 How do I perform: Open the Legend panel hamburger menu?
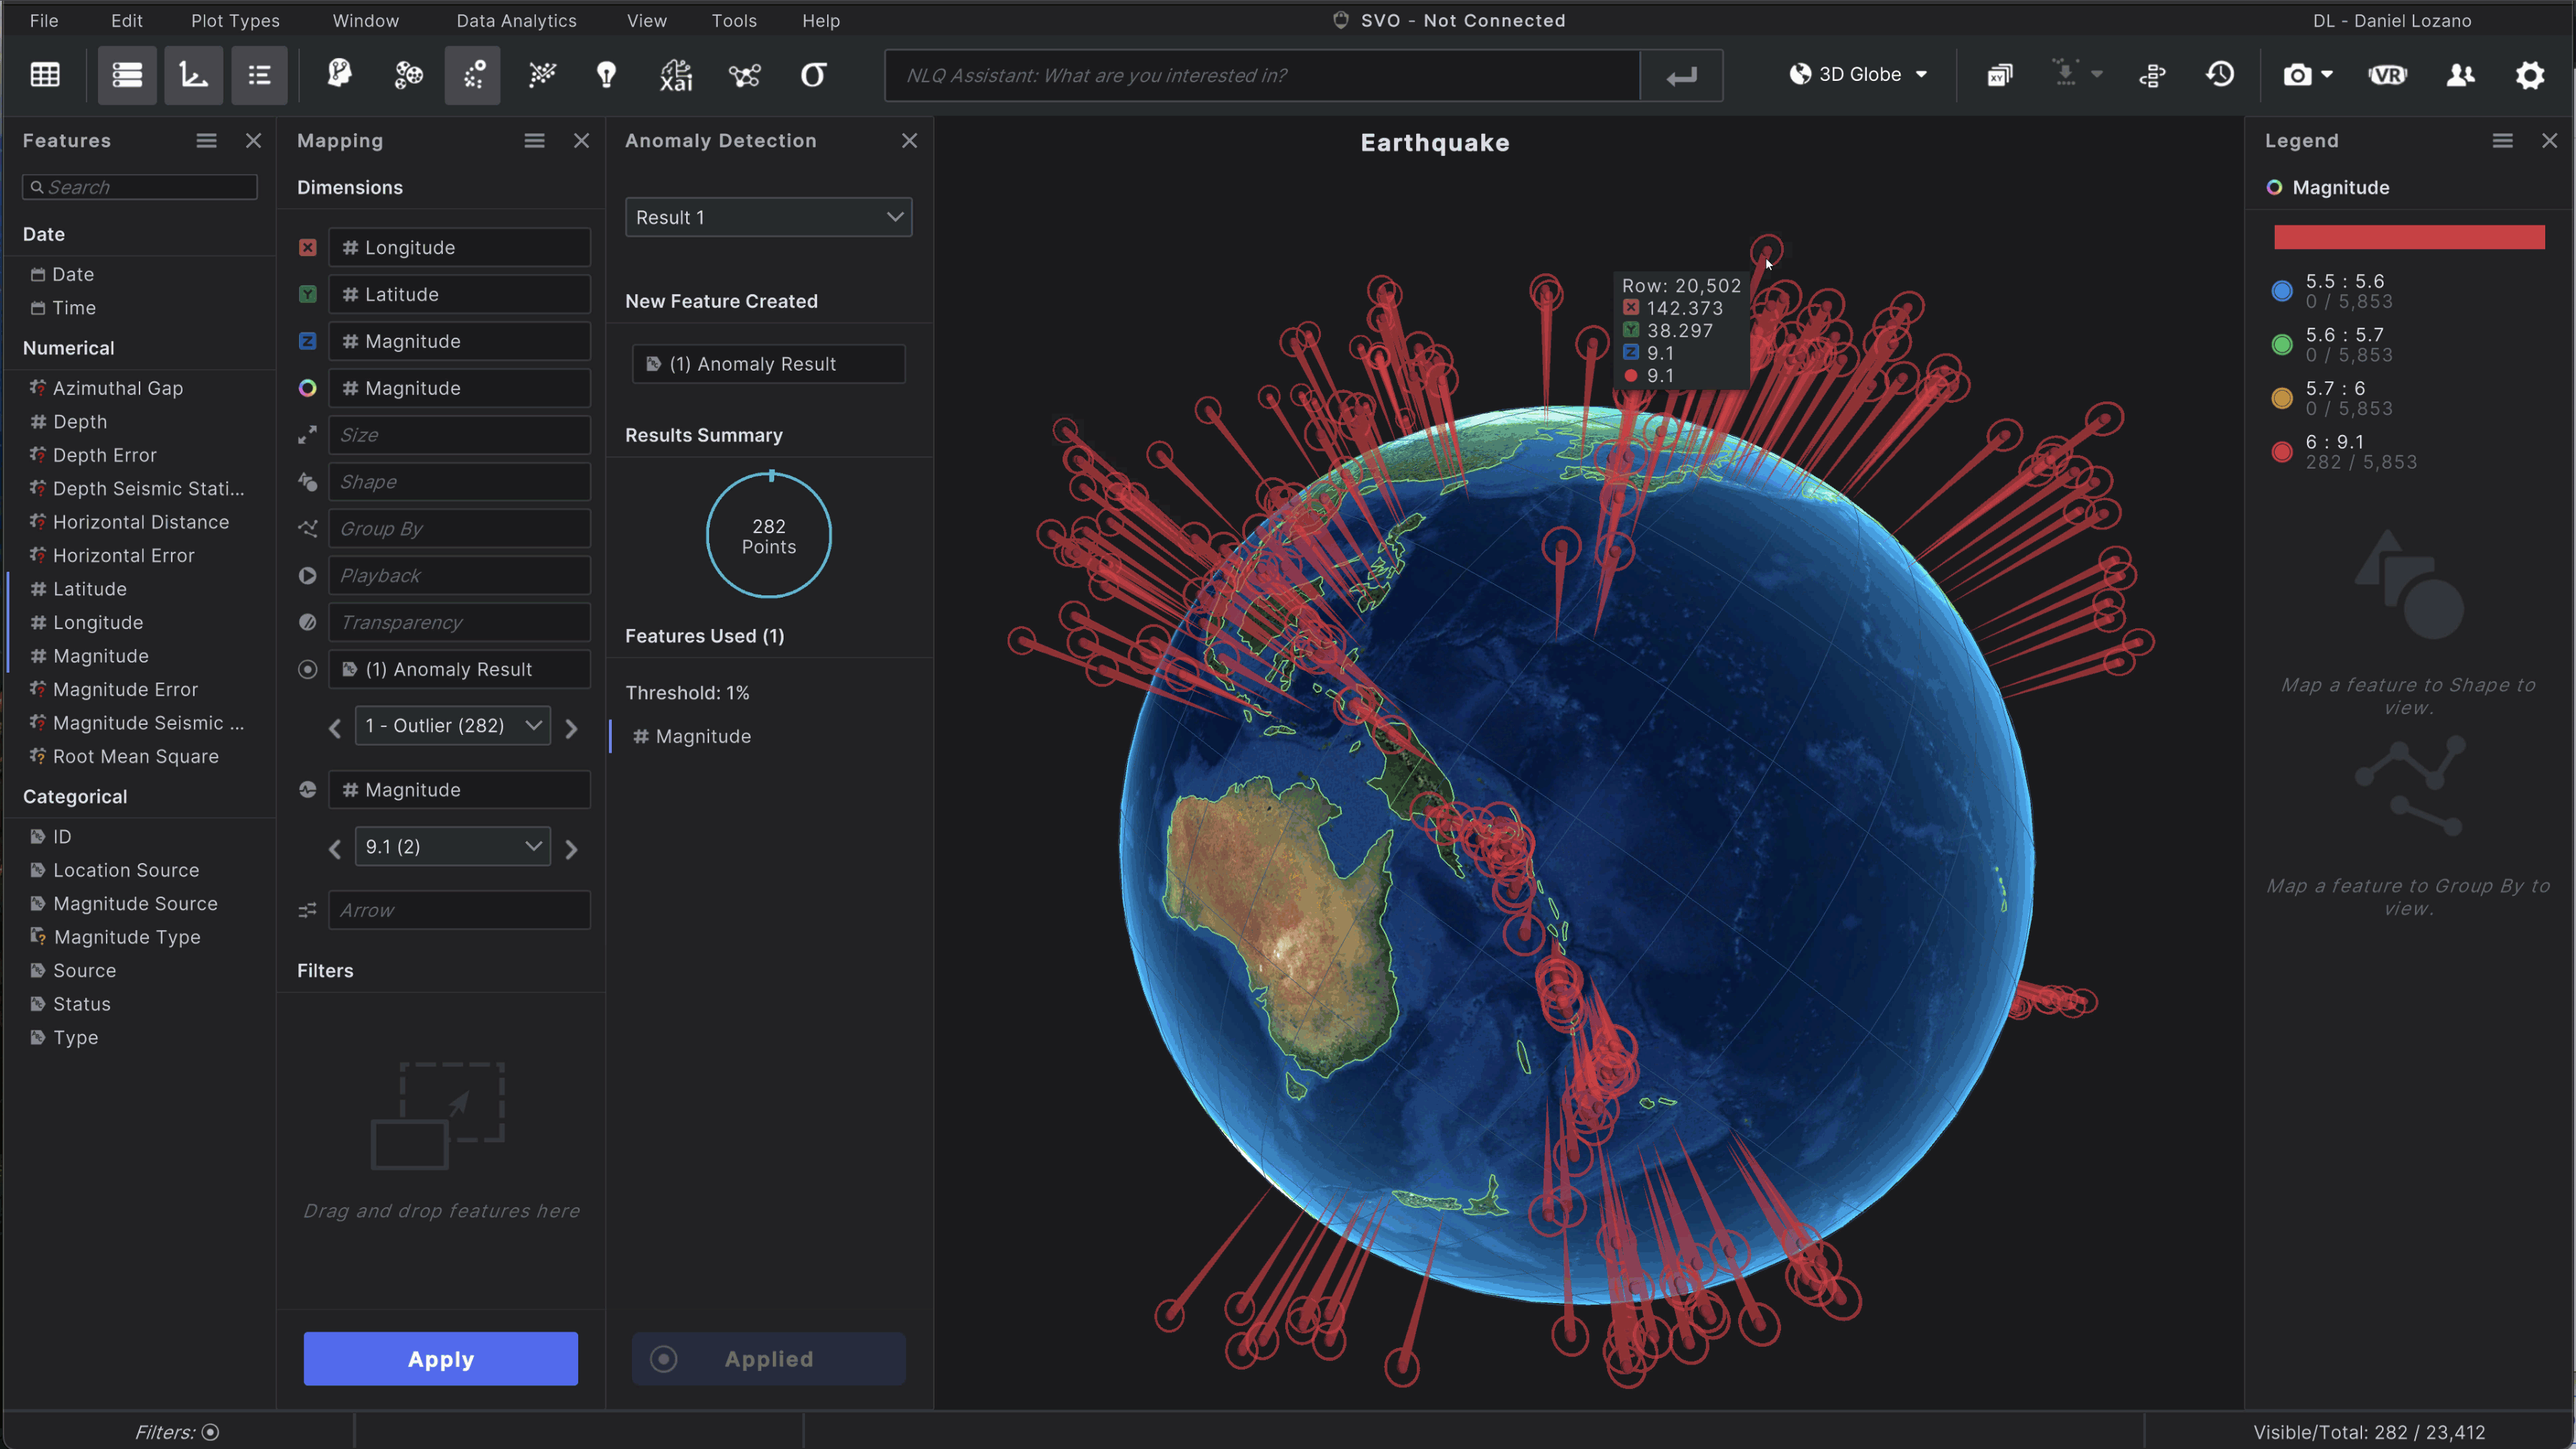point(2503,141)
